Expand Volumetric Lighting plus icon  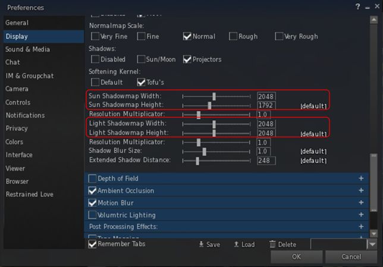click(x=361, y=215)
